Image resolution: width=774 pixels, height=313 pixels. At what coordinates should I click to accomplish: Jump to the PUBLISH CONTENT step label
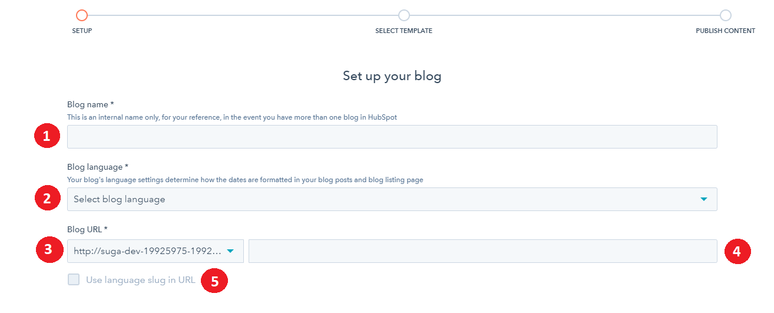pos(725,31)
